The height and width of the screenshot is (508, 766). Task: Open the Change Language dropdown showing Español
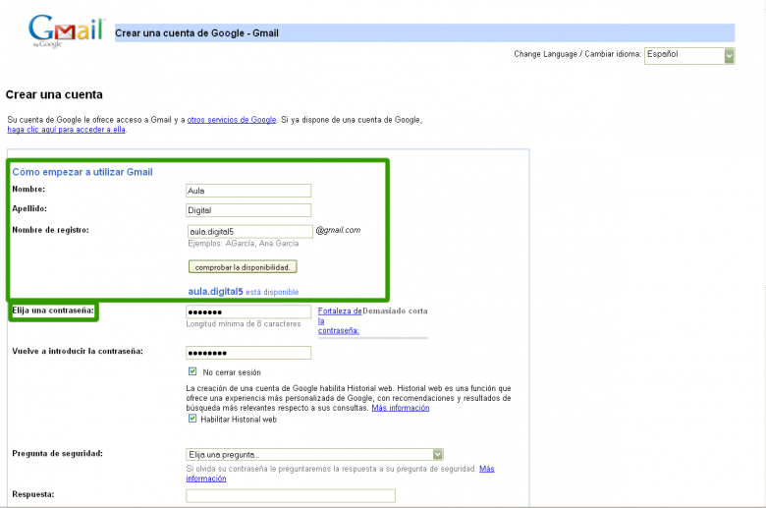[x=688, y=55]
